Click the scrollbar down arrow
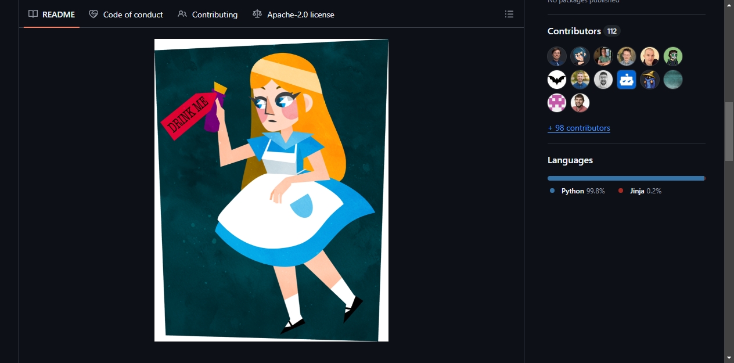734x363 pixels. [729, 357]
